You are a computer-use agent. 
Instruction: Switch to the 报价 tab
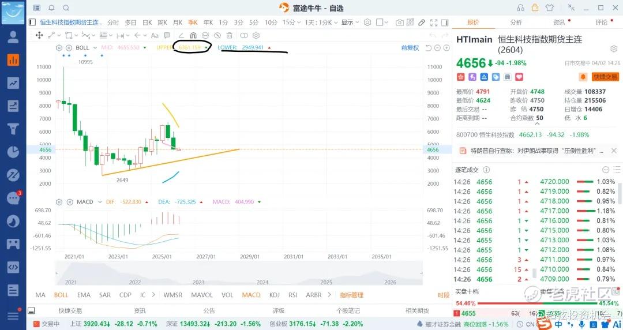pos(473,22)
